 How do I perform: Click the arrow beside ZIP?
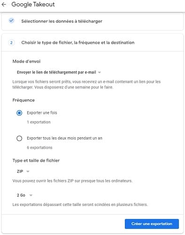[28, 172]
